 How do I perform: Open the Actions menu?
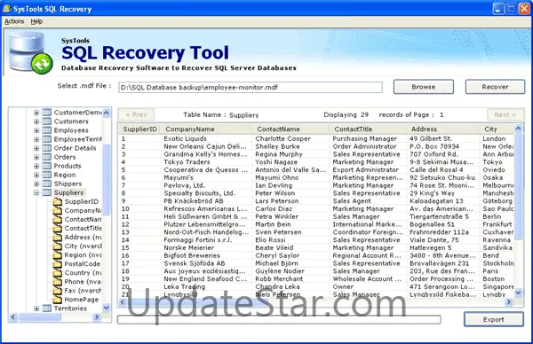(x=14, y=21)
